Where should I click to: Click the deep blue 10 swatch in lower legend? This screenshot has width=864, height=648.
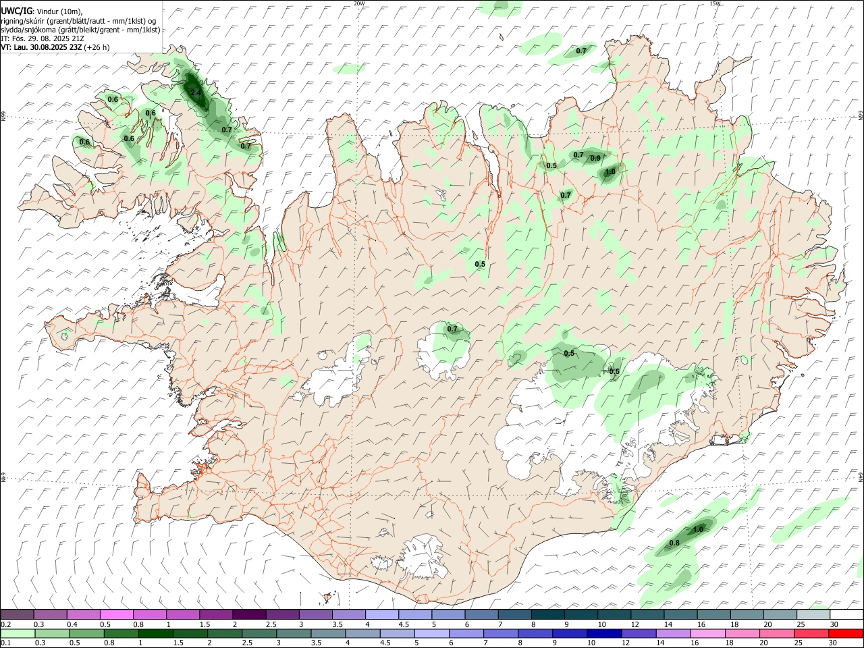604,633
